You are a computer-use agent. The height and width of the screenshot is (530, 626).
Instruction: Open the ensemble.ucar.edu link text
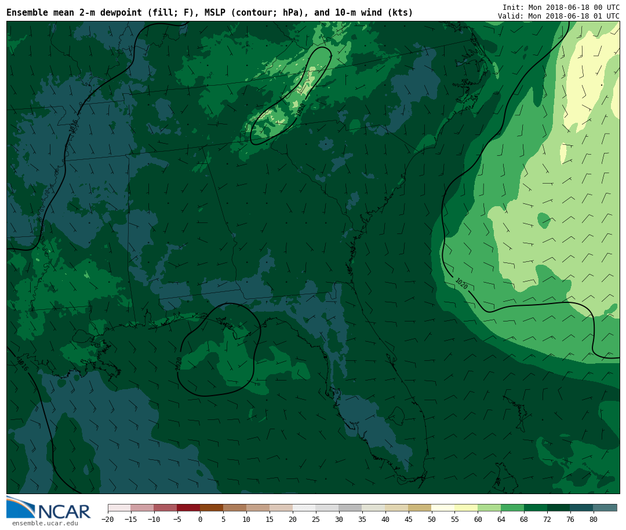(x=45, y=524)
